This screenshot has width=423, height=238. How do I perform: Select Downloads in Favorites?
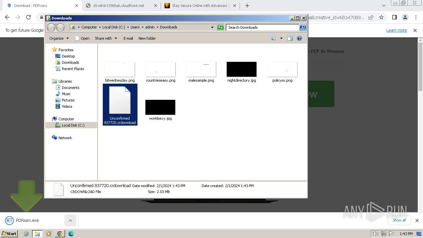point(67,62)
